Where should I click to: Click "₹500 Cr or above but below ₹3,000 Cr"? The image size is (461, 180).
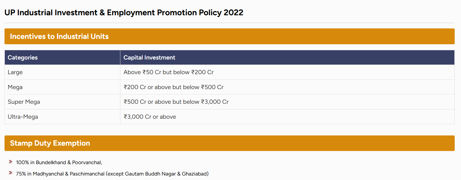(176, 102)
